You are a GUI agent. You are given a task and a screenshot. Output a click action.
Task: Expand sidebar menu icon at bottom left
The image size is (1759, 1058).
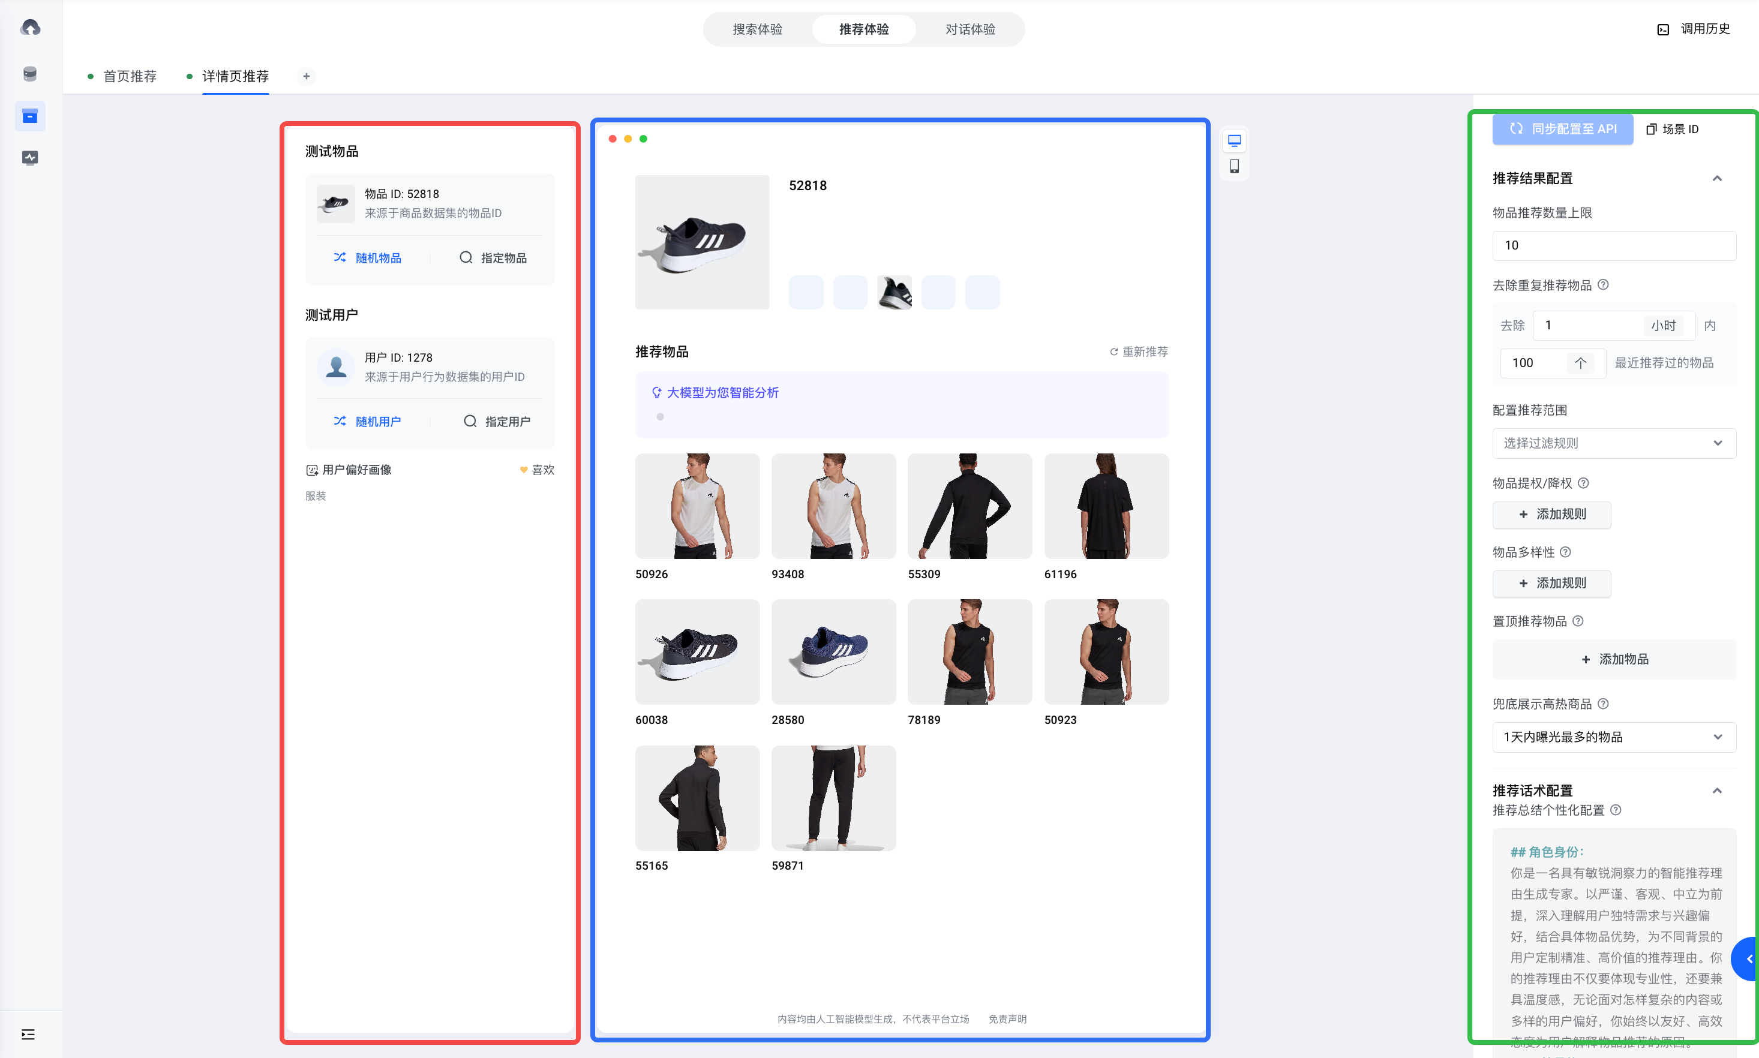click(28, 1035)
